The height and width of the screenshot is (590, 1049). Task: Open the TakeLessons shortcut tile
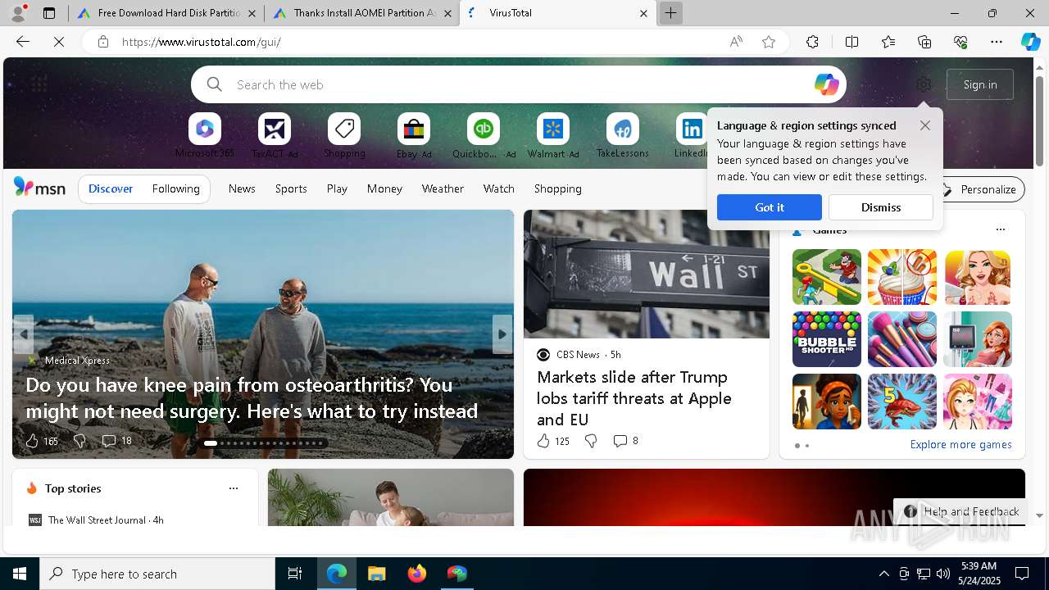[623, 136]
